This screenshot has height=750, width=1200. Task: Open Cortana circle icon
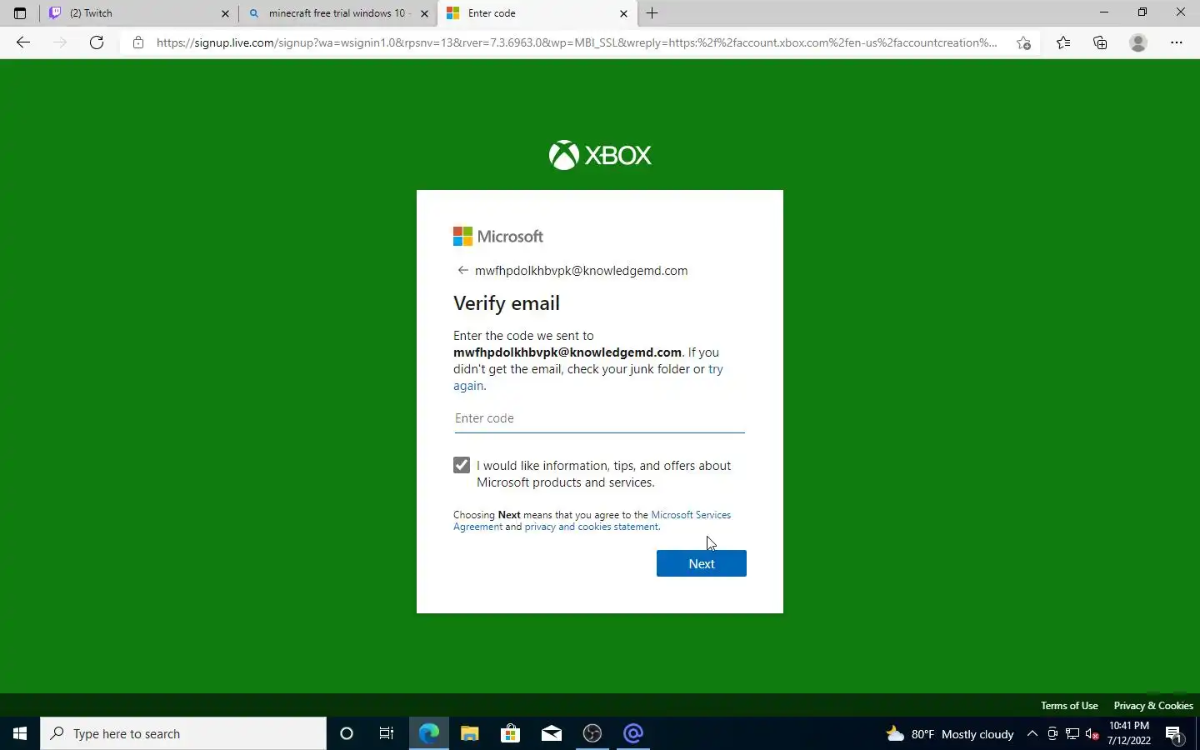pos(347,733)
